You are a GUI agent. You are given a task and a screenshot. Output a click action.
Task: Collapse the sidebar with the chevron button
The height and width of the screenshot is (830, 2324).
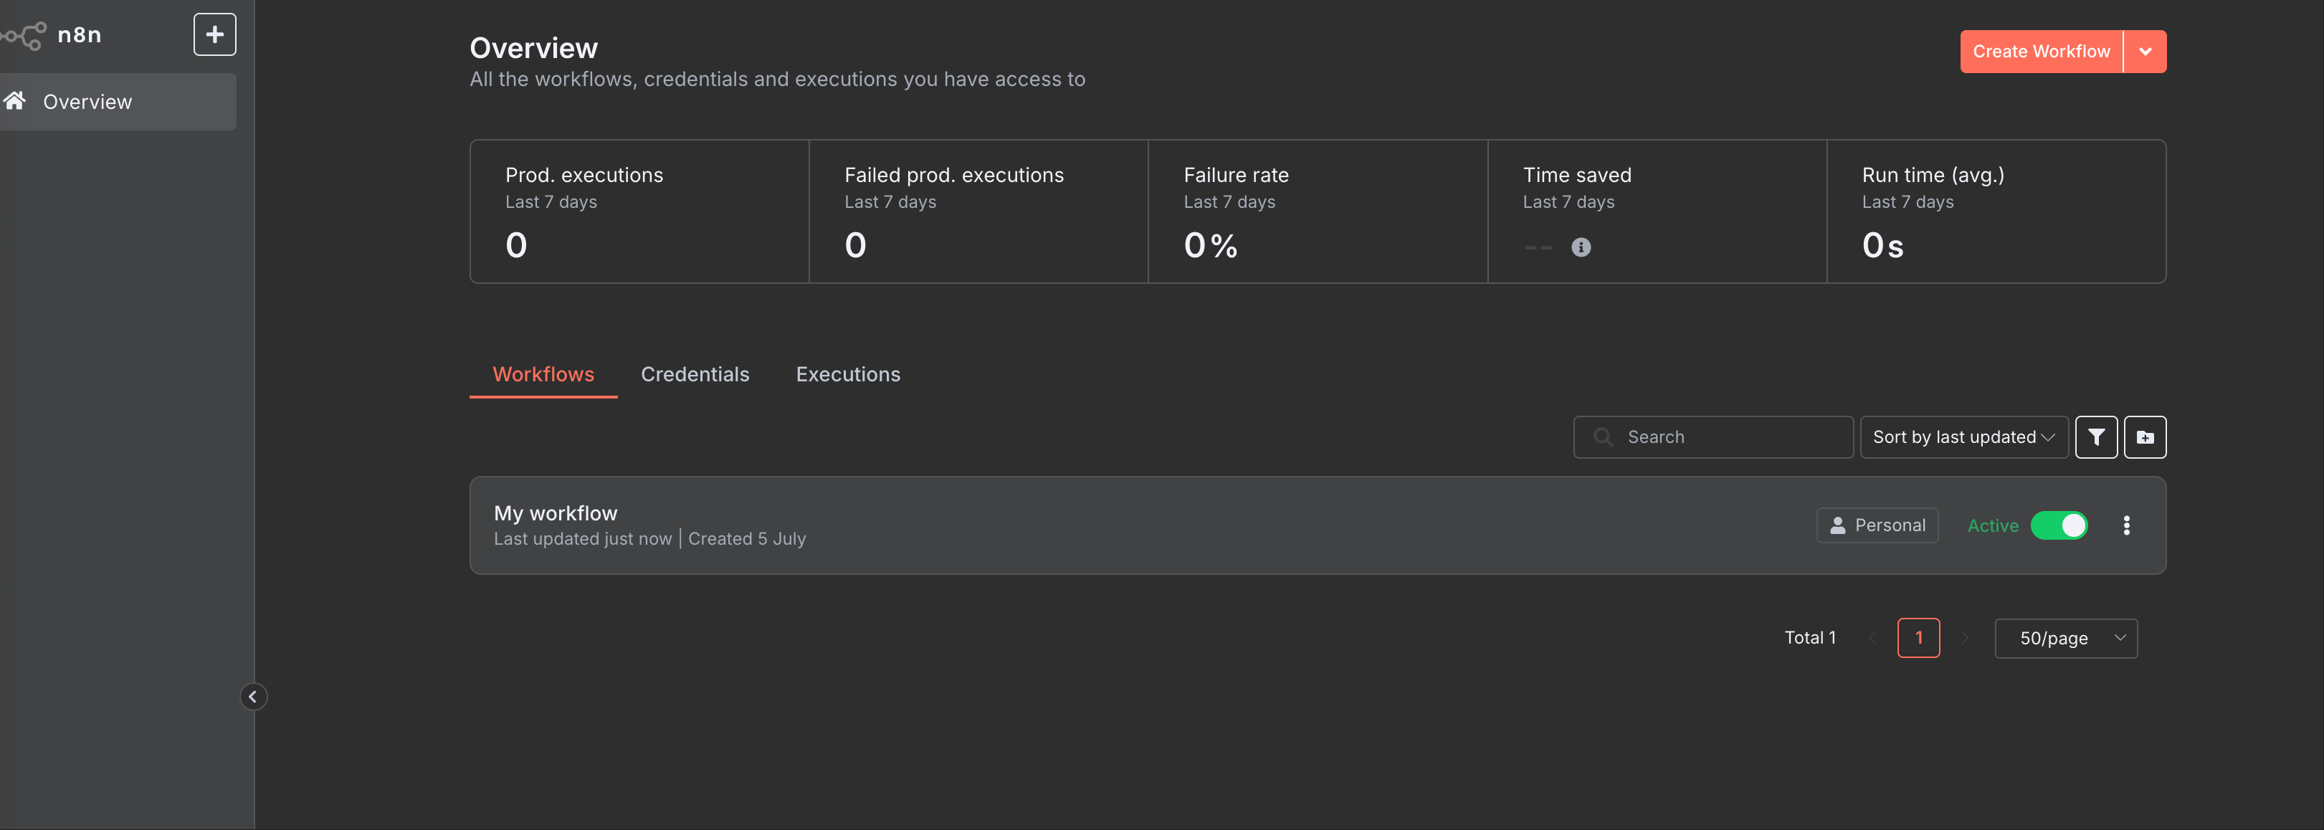(x=254, y=697)
